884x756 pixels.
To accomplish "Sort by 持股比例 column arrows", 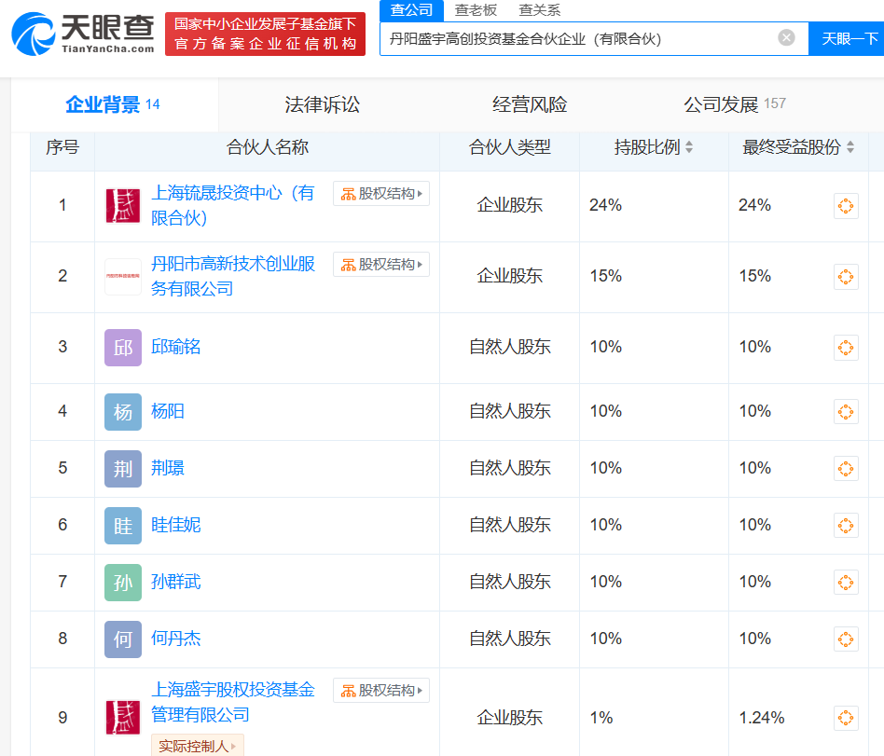I will coord(689,147).
